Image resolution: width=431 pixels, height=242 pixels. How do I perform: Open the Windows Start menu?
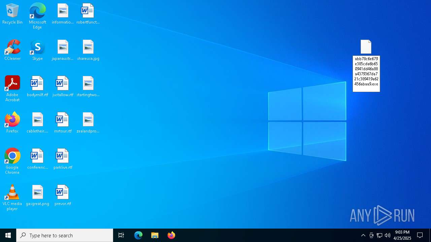click(x=8, y=235)
